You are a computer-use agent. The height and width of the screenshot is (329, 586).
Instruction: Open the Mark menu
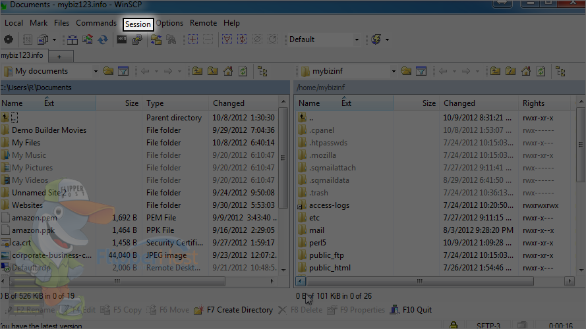tap(38, 23)
